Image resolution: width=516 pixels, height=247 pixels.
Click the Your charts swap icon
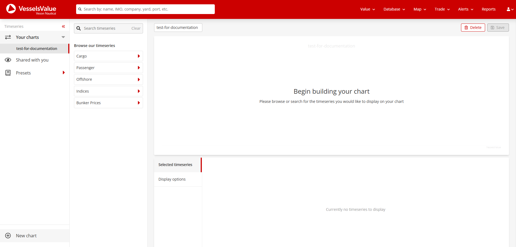point(8,37)
